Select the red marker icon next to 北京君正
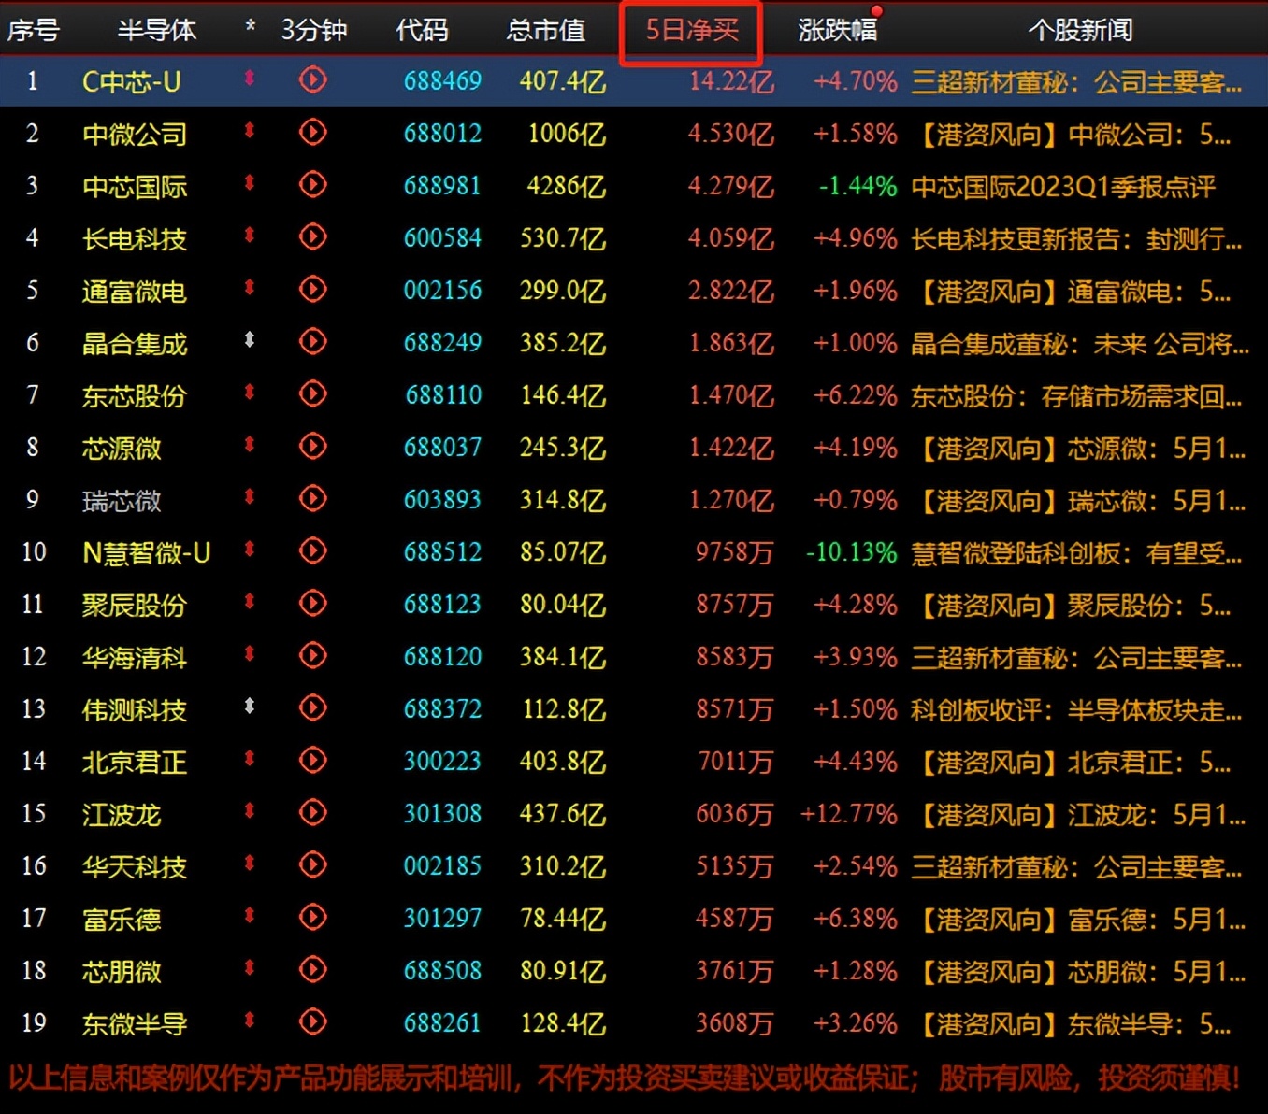The height and width of the screenshot is (1114, 1268). [x=250, y=759]
